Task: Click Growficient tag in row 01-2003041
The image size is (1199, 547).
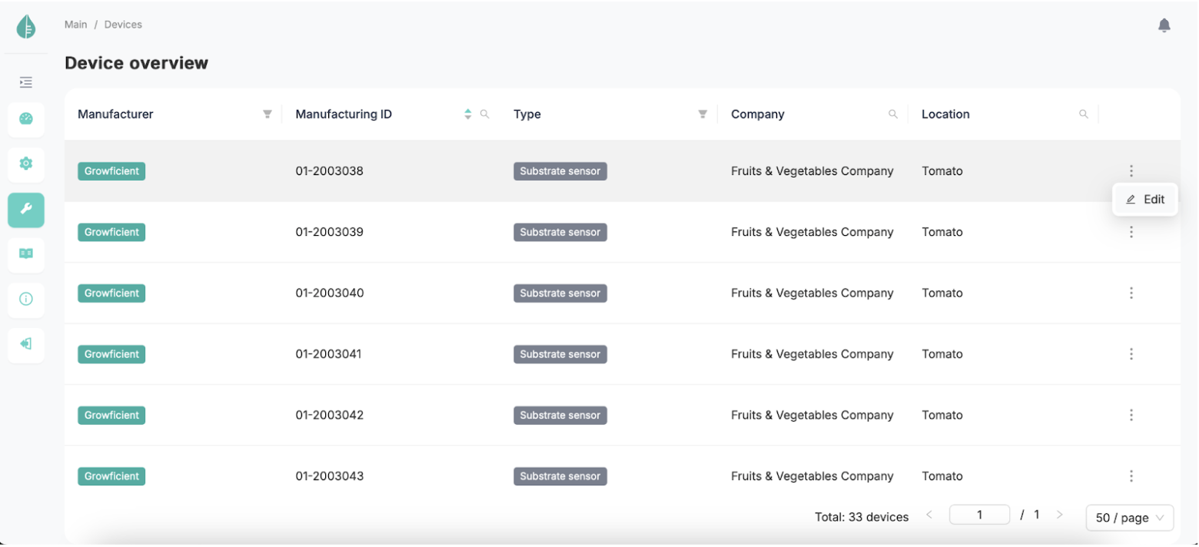Action: click(x=111, y=354)
